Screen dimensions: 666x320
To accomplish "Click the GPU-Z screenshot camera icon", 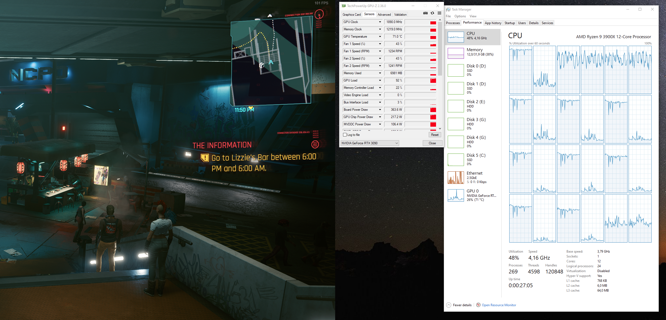I will pos(425,13).
